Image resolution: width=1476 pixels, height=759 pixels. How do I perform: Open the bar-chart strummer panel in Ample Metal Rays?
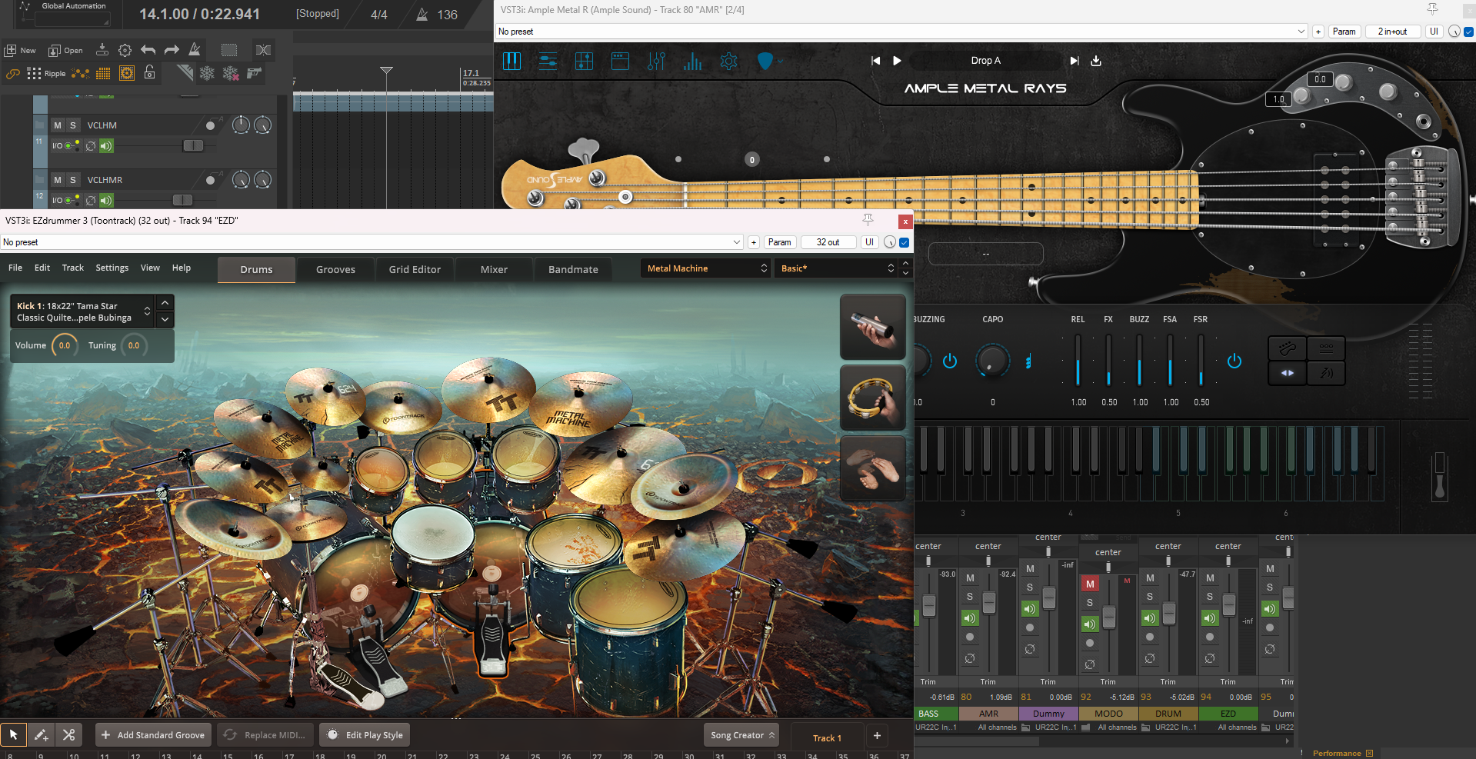tap(692, 61)
